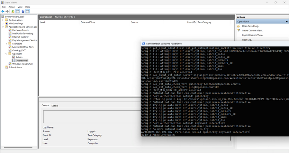Collapse the Operational actions section arrow
The image size is (289, 153).
coord(287,21)
